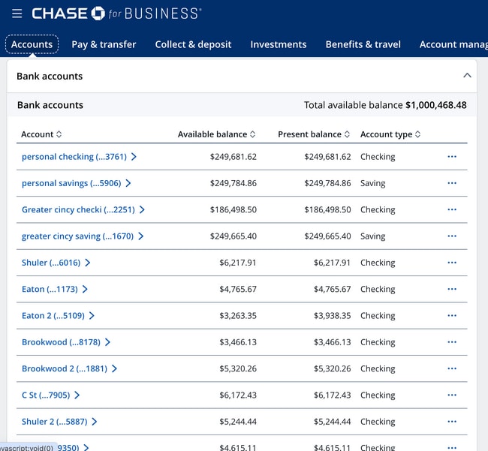Click Greater cincy checki available balance $186,498.50
The height and width of the screenshot is (451, 488).
pyautogui.click(x=233, y=209)
